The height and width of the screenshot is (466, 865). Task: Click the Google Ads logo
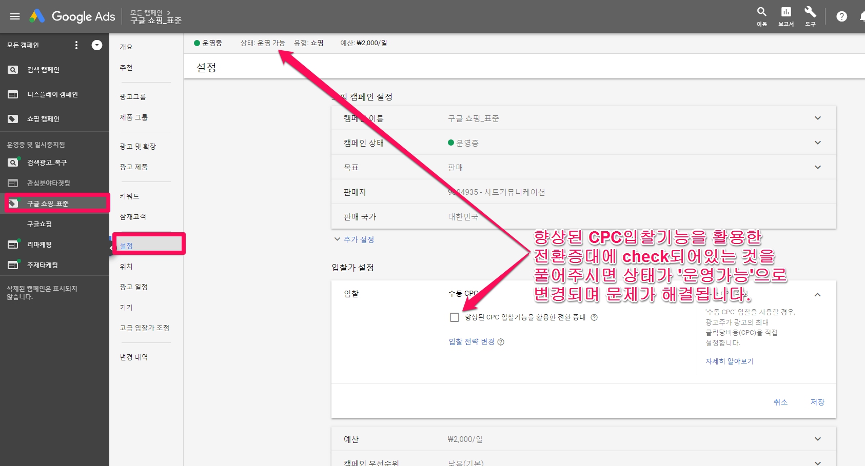point(72,16)
